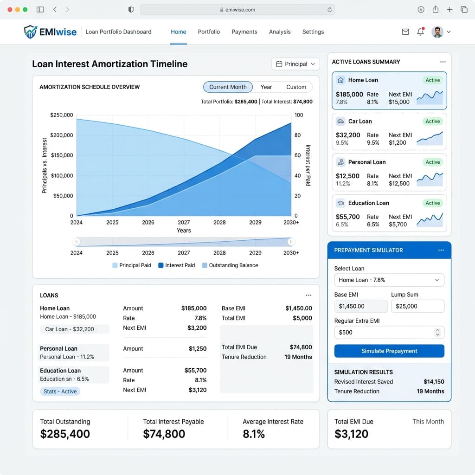
Task: Click the Stats - Active chip
Action: click(x=60, y=392)
